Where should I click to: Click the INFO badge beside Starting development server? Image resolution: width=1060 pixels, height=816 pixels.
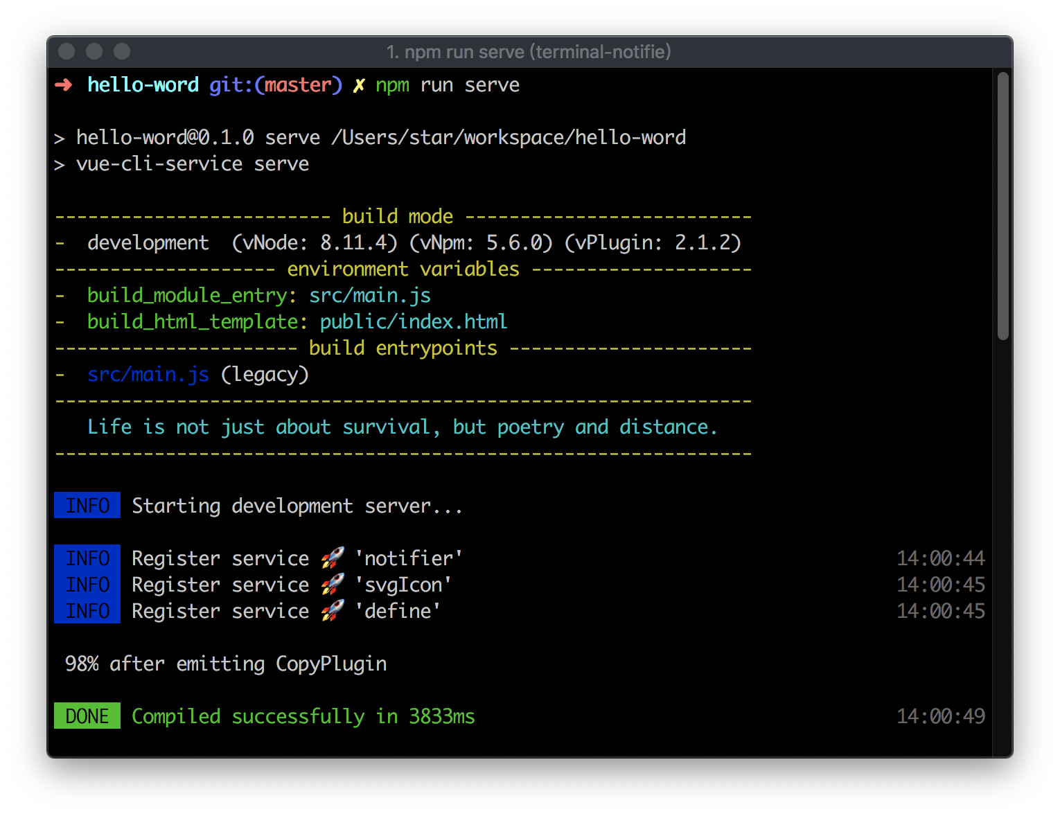pyautogui.click(x=87, y=506)
